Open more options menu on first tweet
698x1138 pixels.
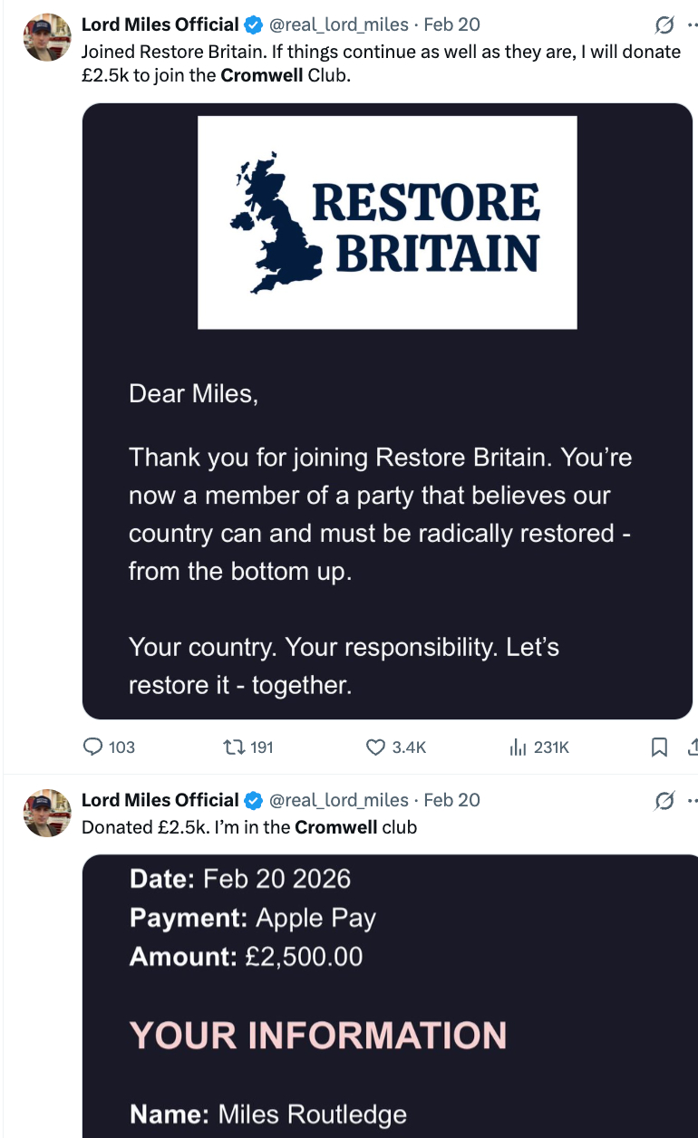click(x=693, y=24)
